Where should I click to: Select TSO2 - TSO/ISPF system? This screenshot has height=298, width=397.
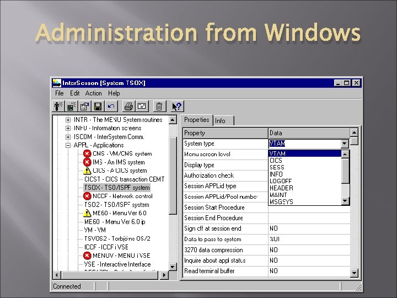coord(117,205)
